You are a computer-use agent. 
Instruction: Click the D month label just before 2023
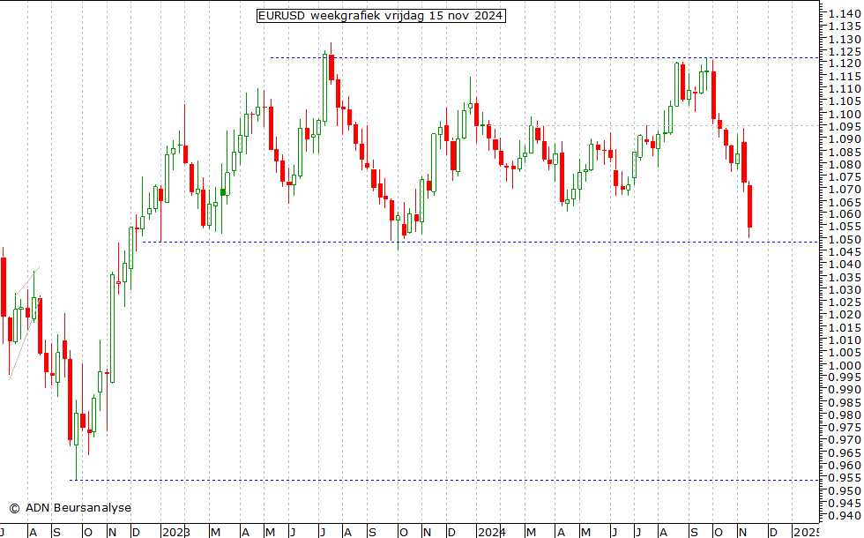(136, 532)
